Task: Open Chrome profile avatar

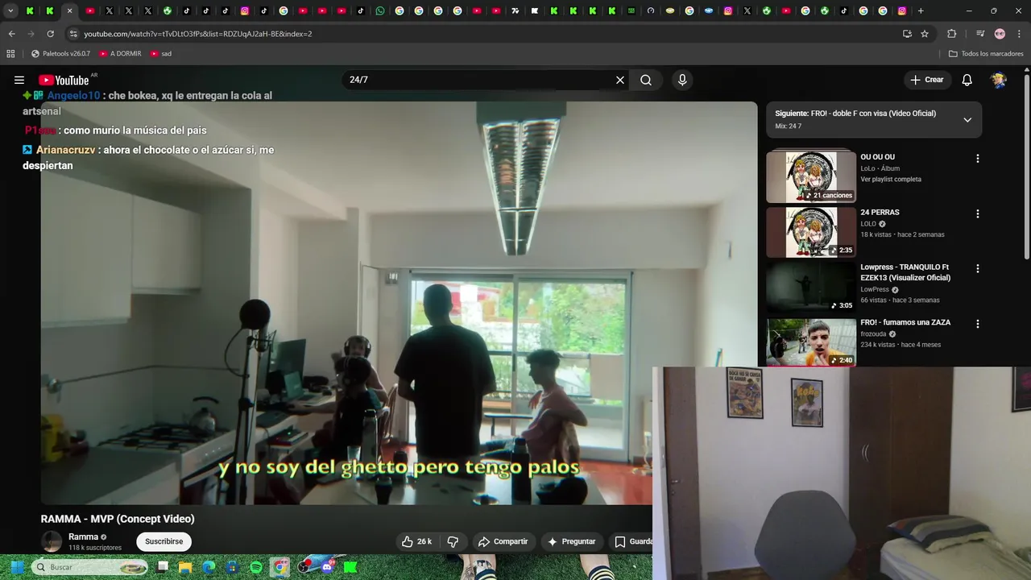Action: pos(1000,34)
